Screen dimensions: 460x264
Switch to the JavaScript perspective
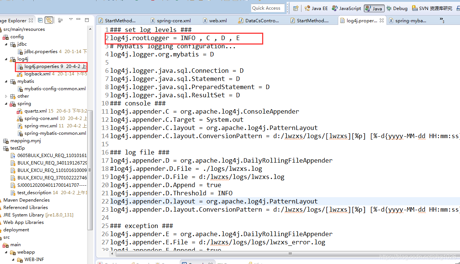[346, 8]
